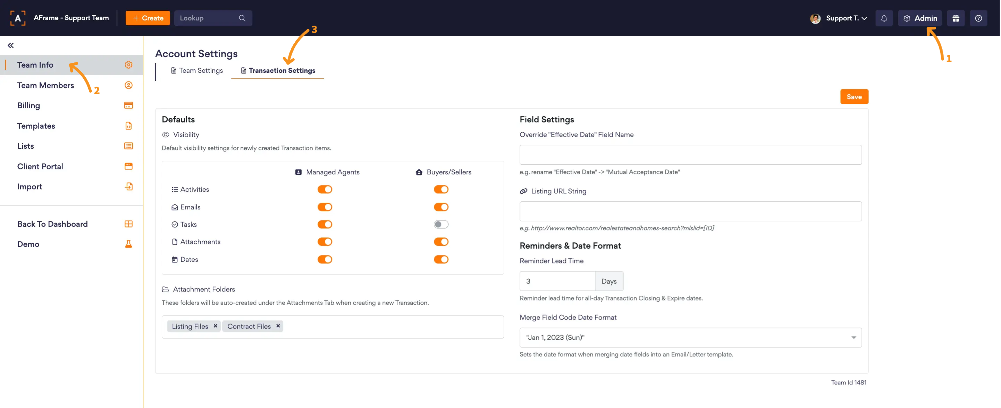Click the Templates document icon
Screen dimensions: 1001x408
click(128, 126)
